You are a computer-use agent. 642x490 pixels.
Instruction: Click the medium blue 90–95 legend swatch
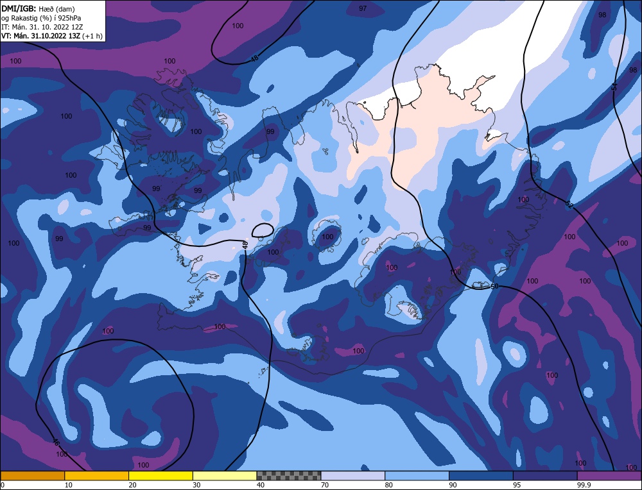481,476
